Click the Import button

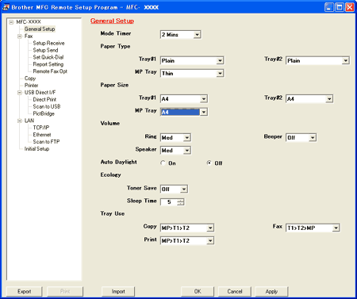(x=118, y=291)
